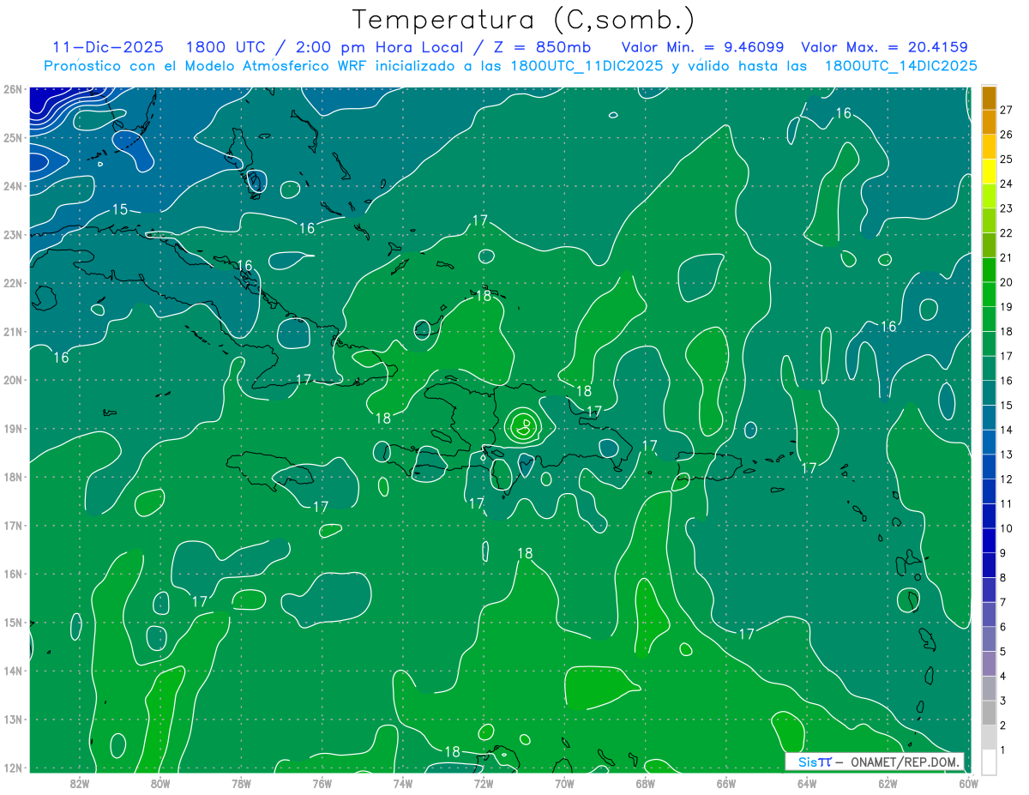This screenshot has width=1029, height=795.
Task: Click the legend scale label '22'
Action: pos(1006,232)
